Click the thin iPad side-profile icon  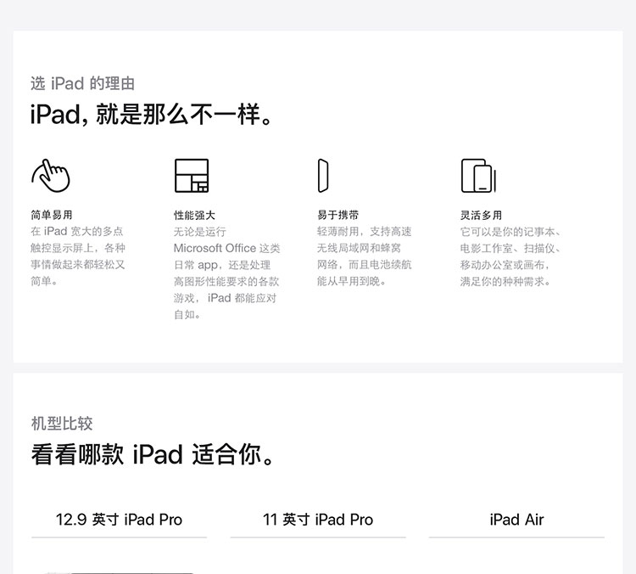pyautogui.click(x=323, y=176)
